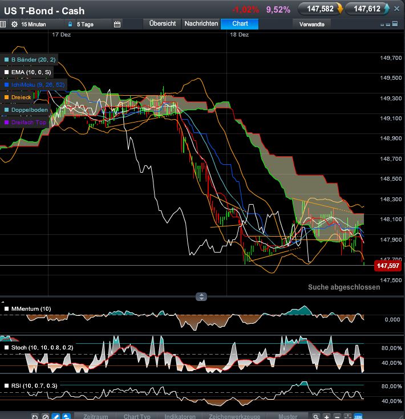This screenshot has width=405, height=419.
Task: Click the Stoch 80,00% axis label
Action: tap(392, 348)
